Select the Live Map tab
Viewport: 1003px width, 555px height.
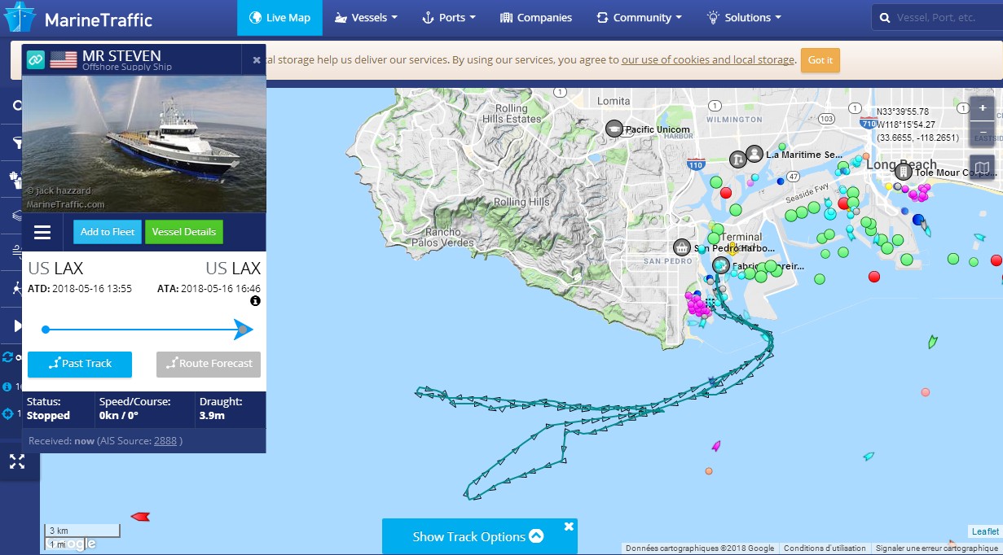point(279,18)
